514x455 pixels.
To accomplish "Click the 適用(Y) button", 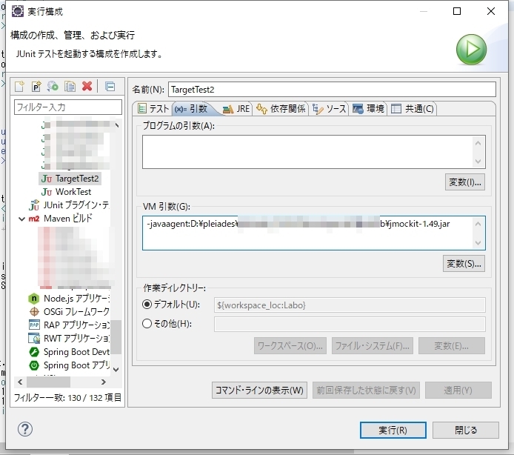I will point(458,390).
